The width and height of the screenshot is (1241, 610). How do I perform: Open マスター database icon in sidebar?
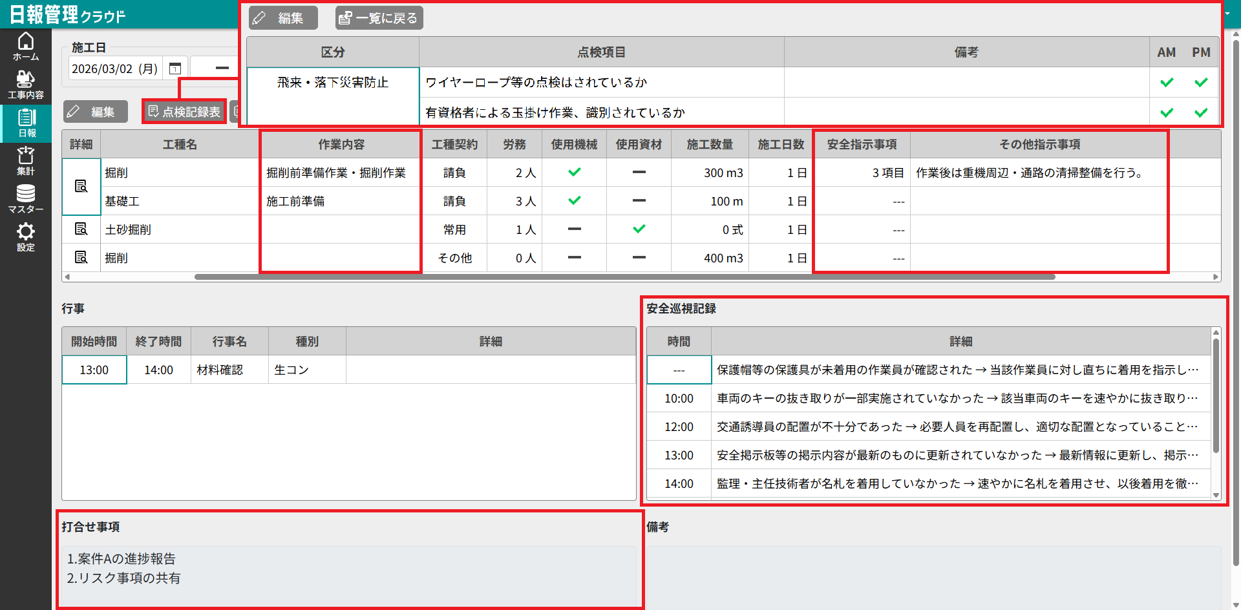tap(26, 199)
